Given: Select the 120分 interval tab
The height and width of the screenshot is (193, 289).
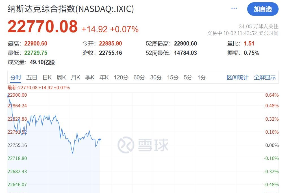Looking at the screenshot, I should point(121,77).
